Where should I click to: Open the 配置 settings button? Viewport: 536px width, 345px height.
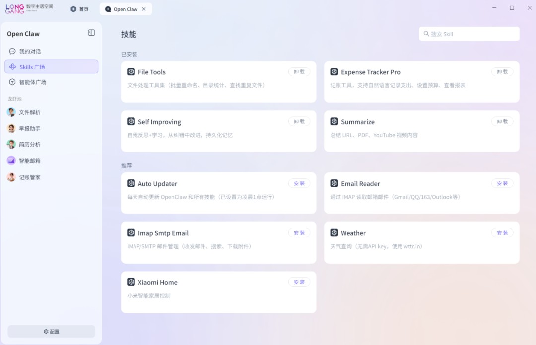[51, 331]
